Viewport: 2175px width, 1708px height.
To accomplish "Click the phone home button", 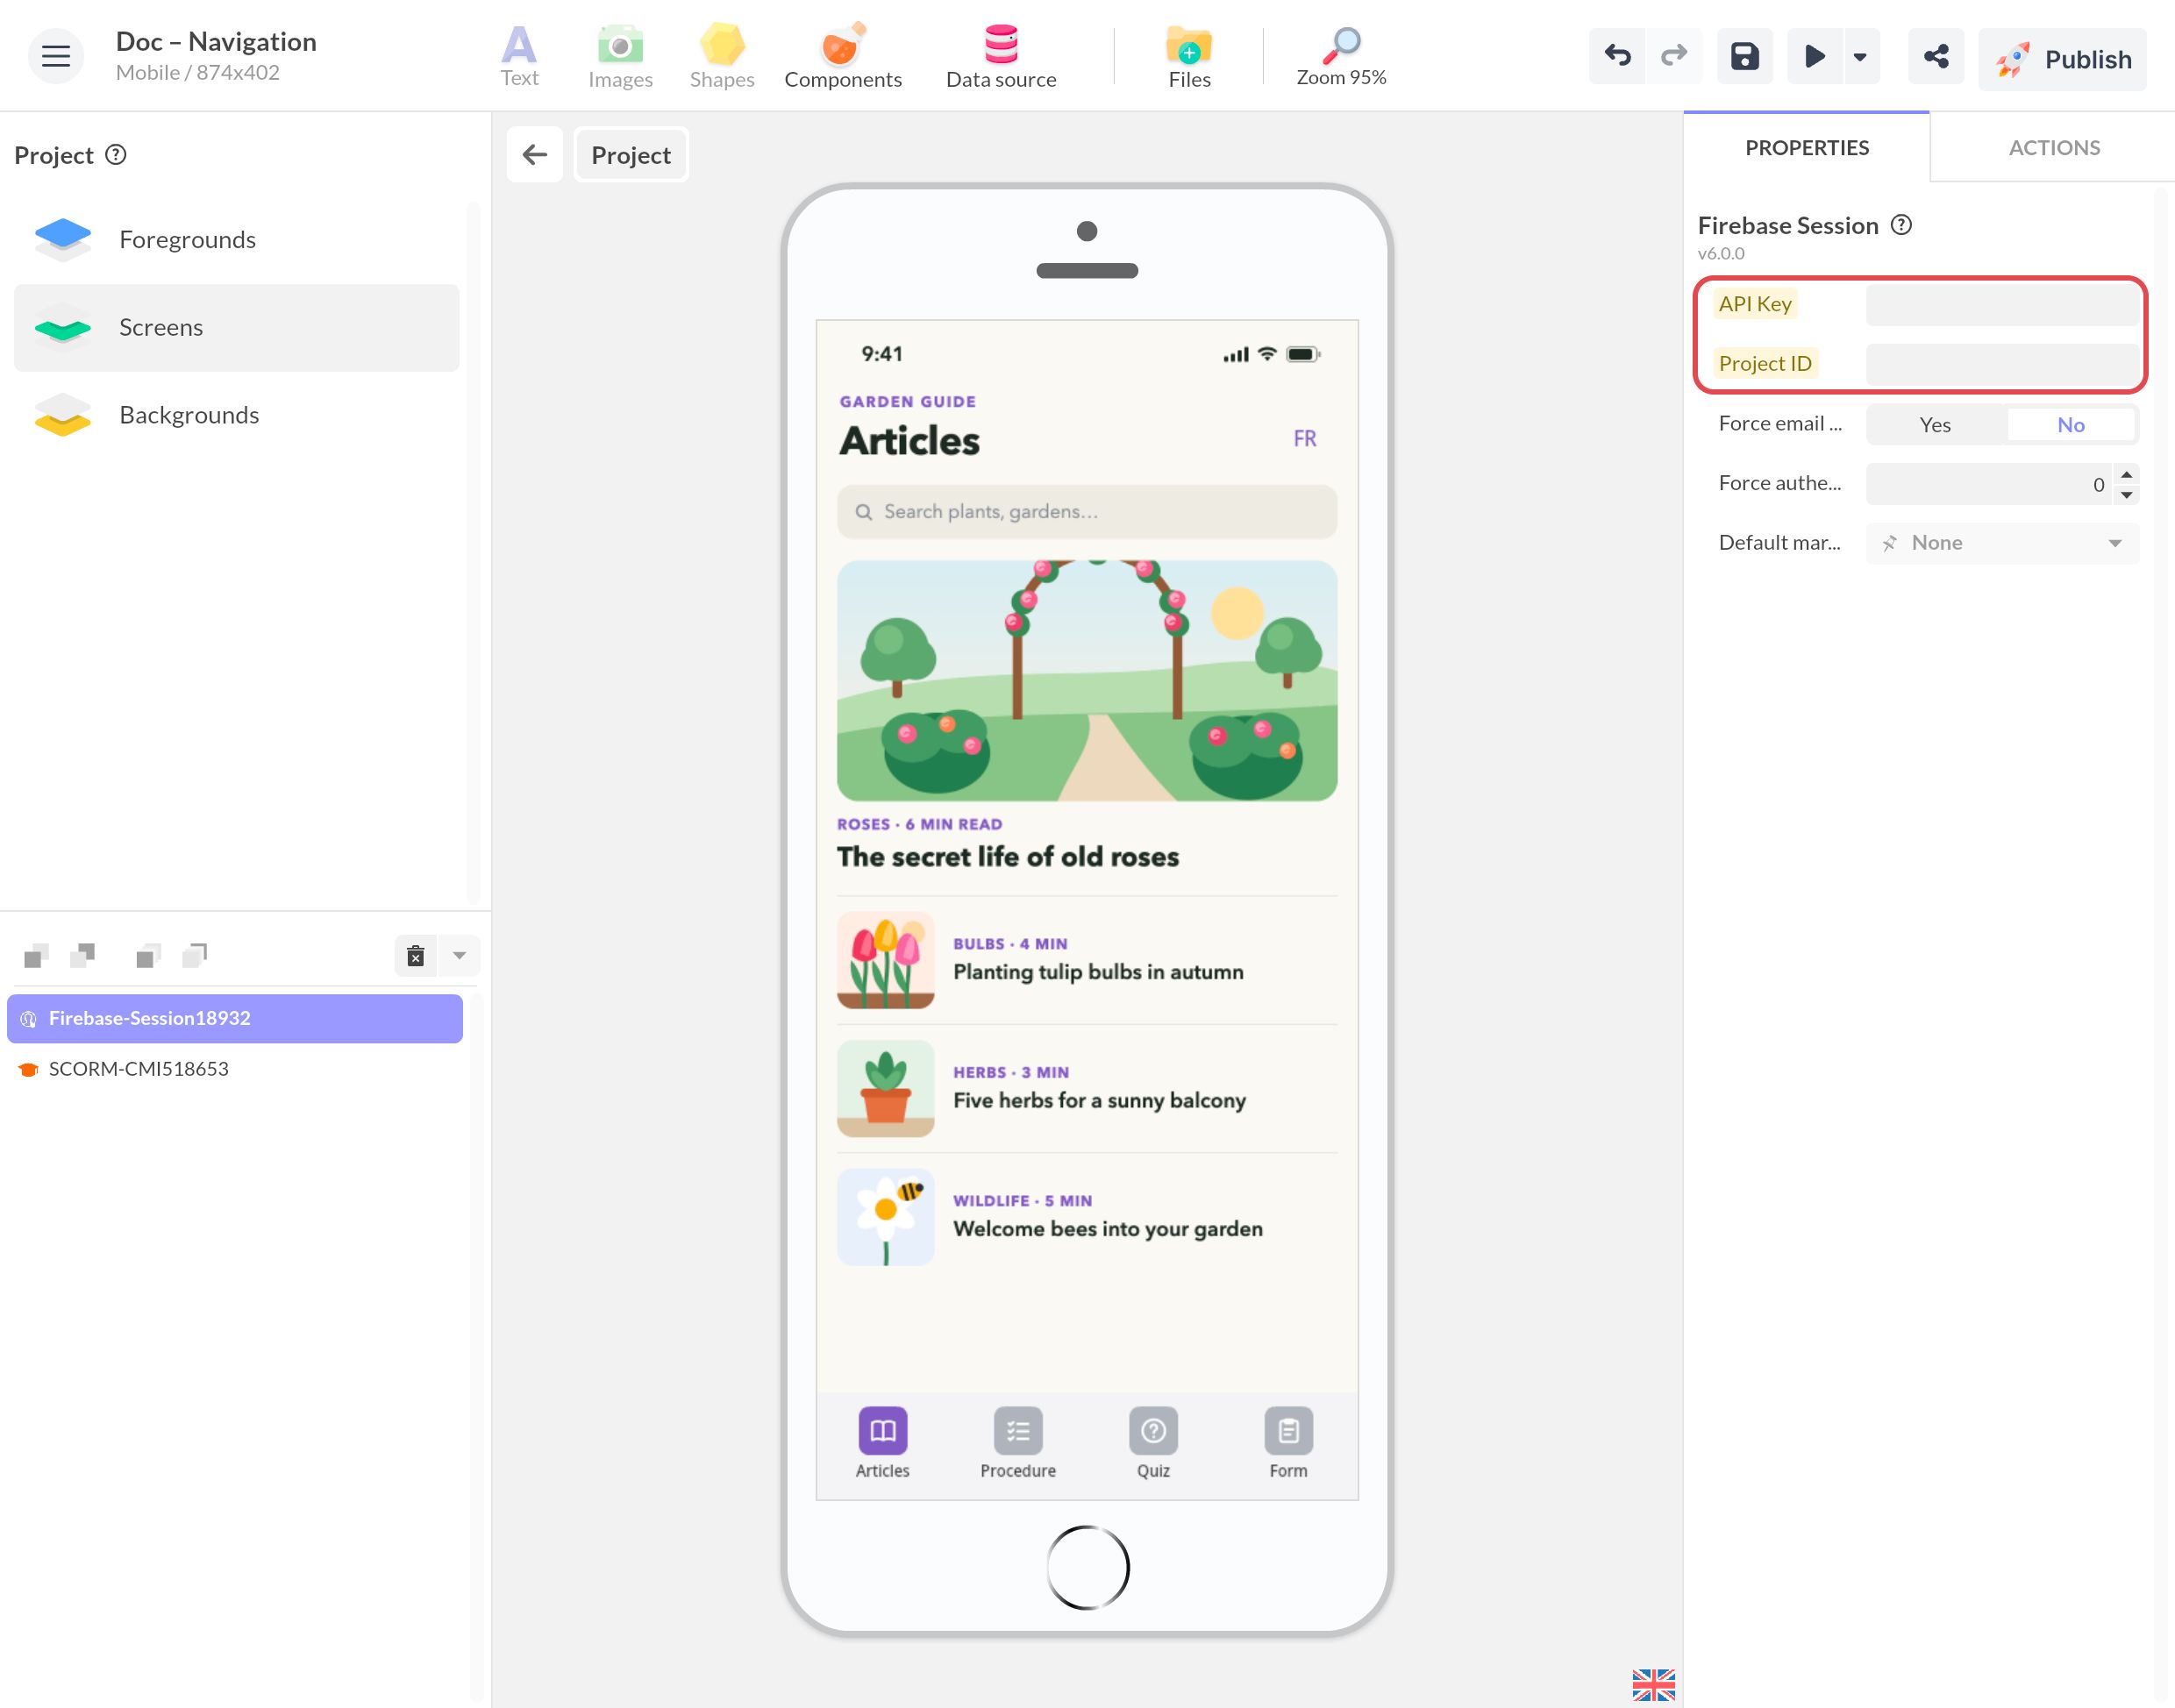I will [1087, 1567].
